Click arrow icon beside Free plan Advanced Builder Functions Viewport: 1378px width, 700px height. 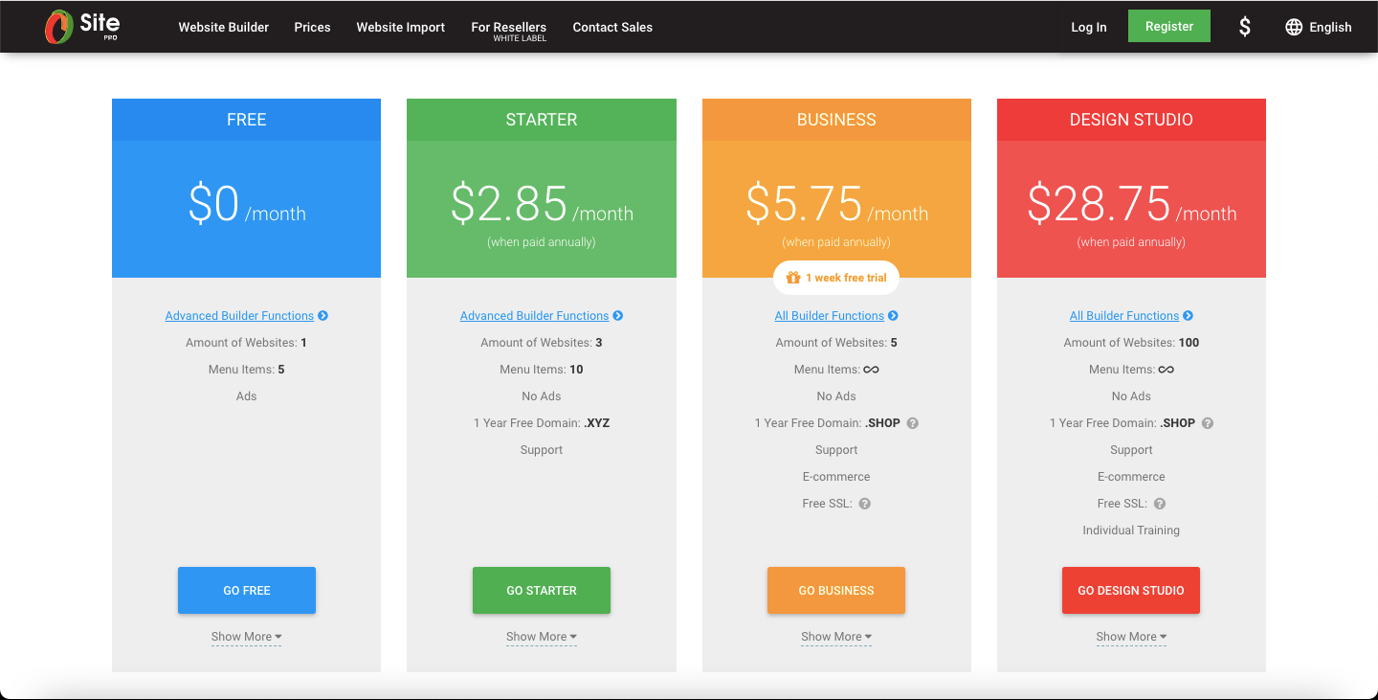point(323,316)
